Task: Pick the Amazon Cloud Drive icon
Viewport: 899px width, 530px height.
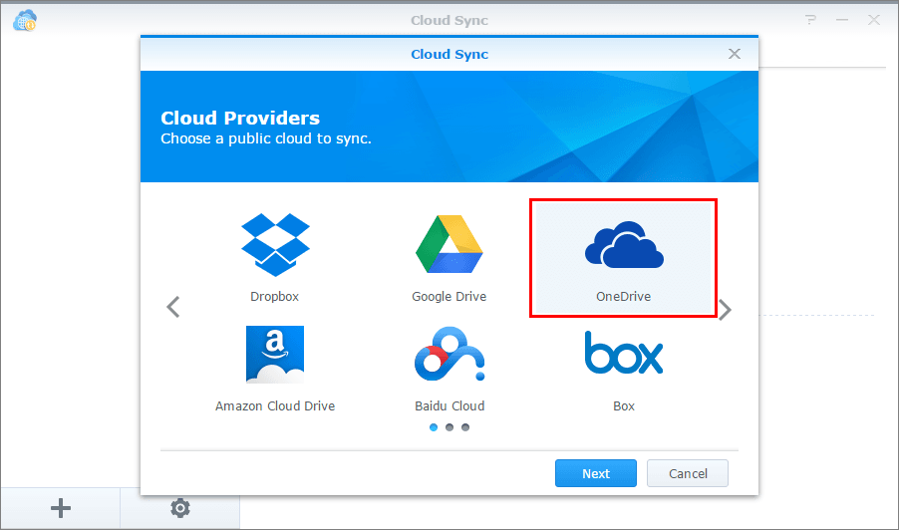Action: coord(275,354)
